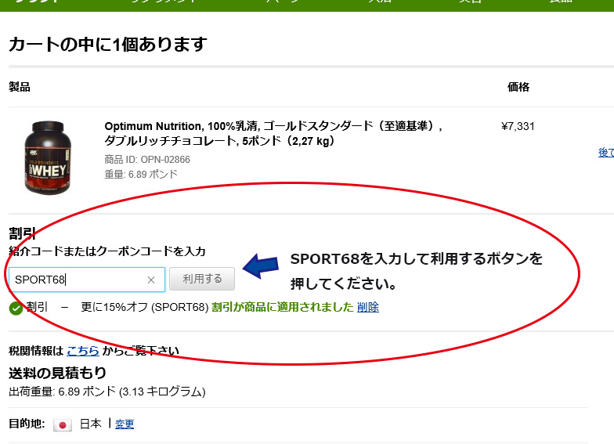Click the coupon code input field containing SPORT68

coord(86,280)
